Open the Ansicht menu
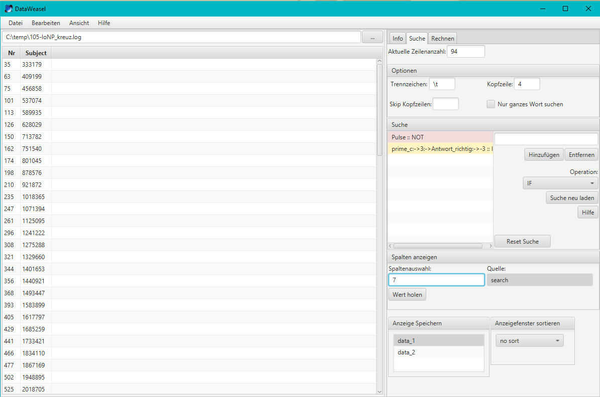 click(x=79, y=23)
